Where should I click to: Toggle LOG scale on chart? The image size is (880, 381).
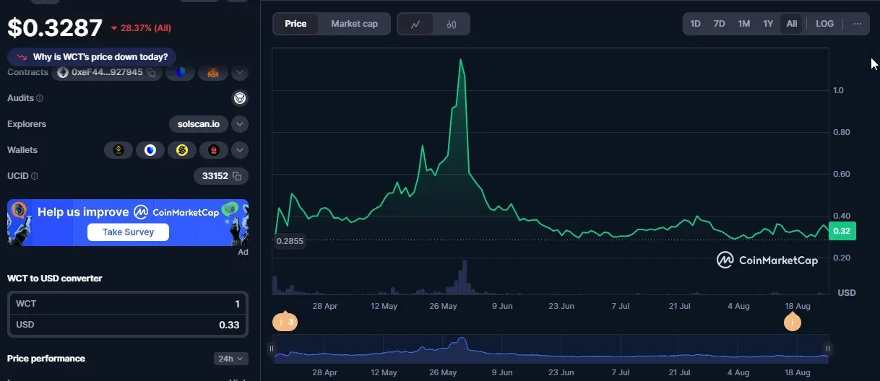(824, 24)
